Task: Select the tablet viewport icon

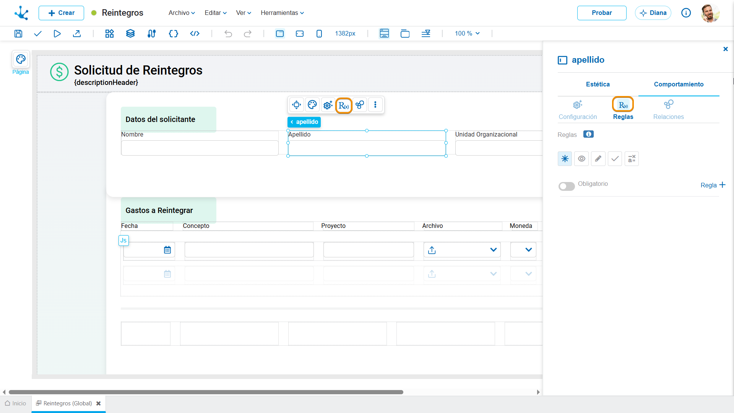Action: click(x=300, y=34)
